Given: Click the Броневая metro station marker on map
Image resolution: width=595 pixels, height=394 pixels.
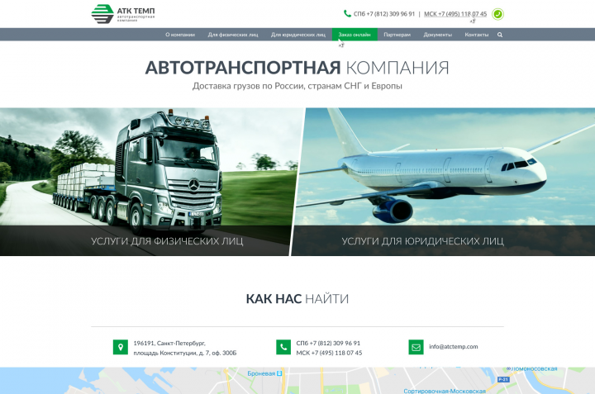Looking at the screenshot, I should coord(279,373).
